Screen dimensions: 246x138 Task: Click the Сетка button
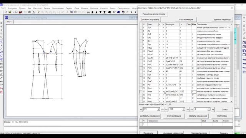click(x=224, y=110)
